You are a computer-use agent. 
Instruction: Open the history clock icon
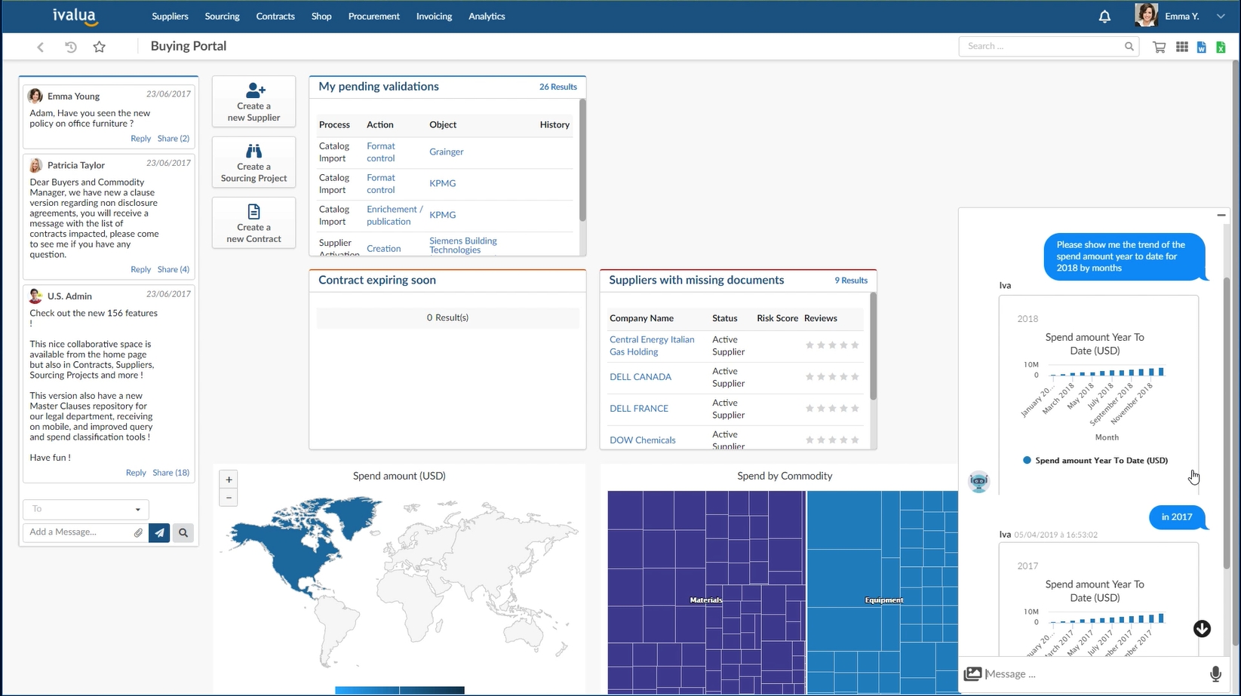70,47
